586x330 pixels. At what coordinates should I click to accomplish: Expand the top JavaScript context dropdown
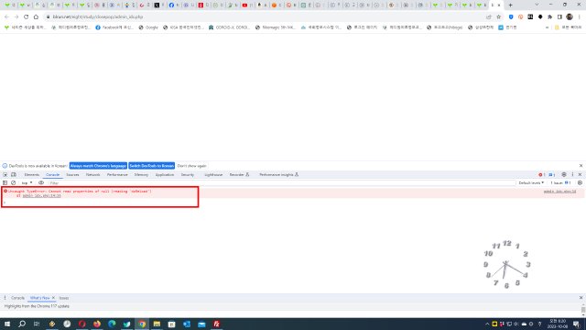tap(27, 183)
